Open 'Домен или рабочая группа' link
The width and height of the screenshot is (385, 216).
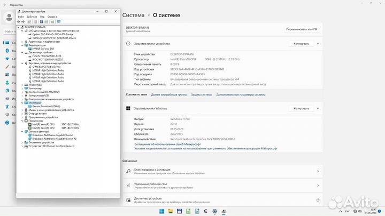coord(169,94)
